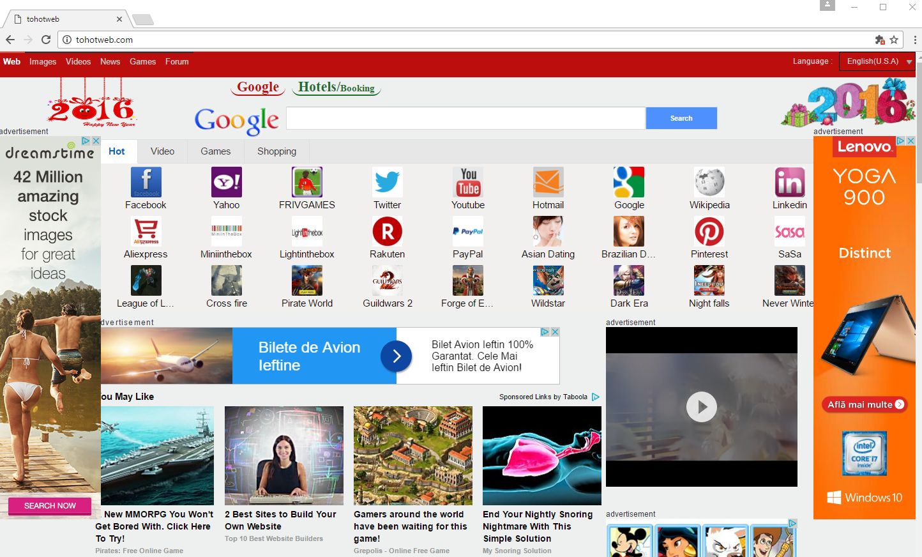Open the League of Legends game icon

pyautogui.click(x=146, y=280)
